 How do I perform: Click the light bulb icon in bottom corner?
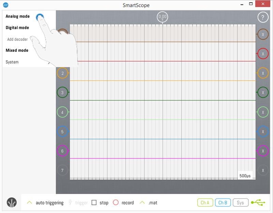pyautogui.click(x=11, y=202)
